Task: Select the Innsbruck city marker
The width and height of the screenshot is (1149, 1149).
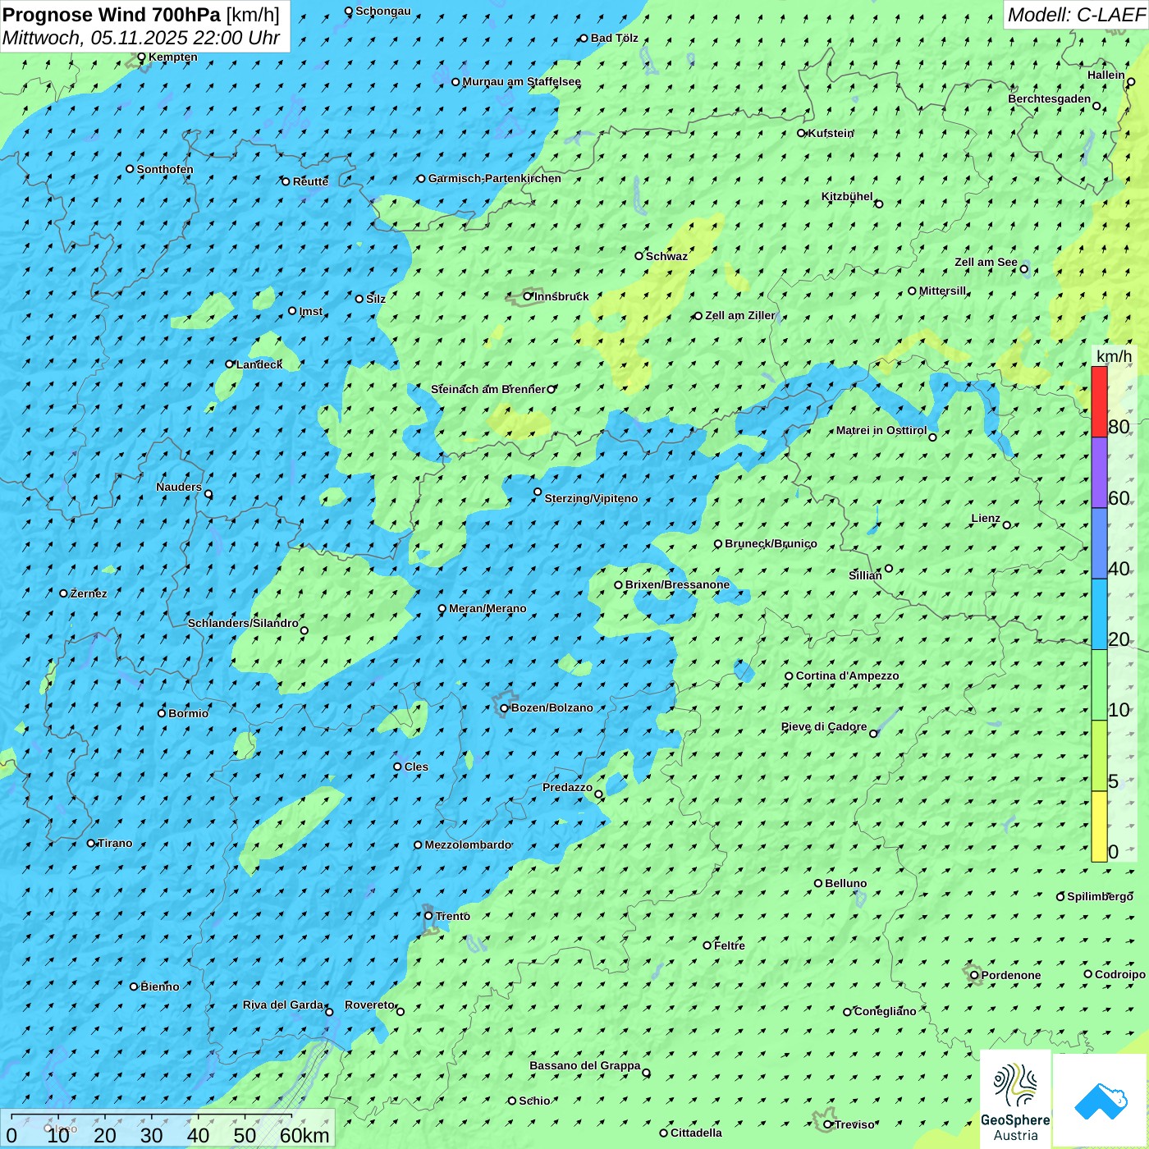Action: (x=528, y=296)
